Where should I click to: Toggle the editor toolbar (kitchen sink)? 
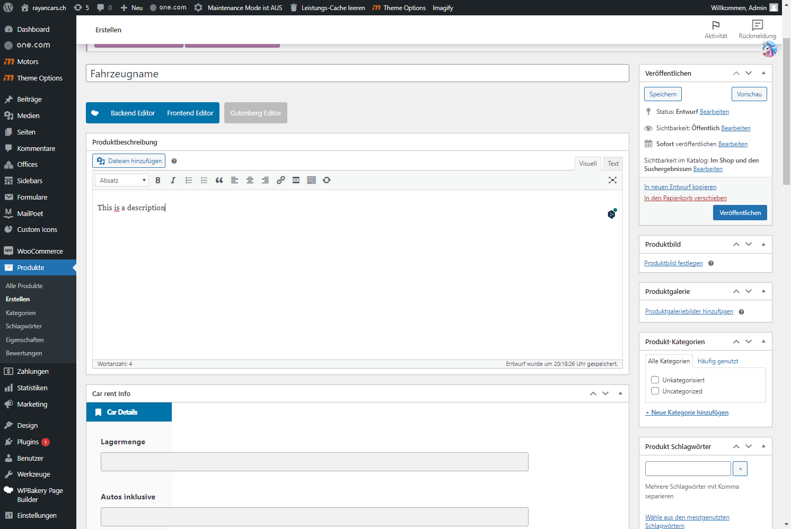pos(312,180)
